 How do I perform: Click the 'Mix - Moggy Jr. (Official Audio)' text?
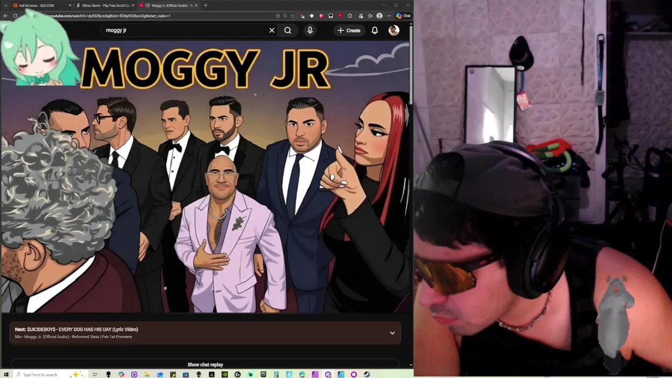click(x=73, y=337)
